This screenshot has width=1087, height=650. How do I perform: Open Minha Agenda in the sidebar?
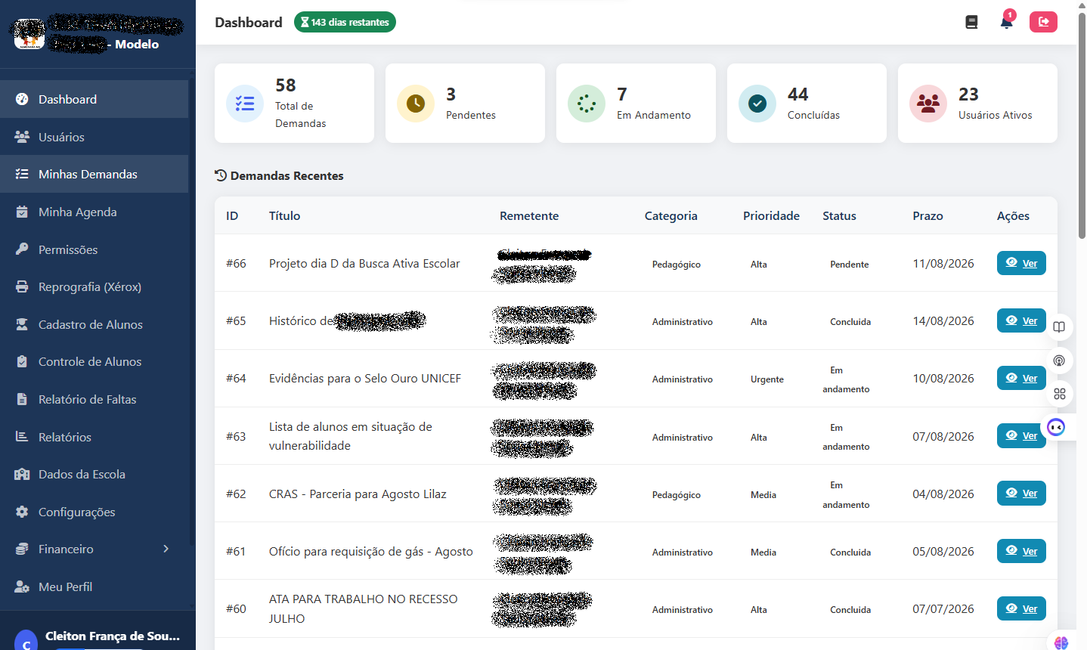pyautogui.click(x=94, y=212)
